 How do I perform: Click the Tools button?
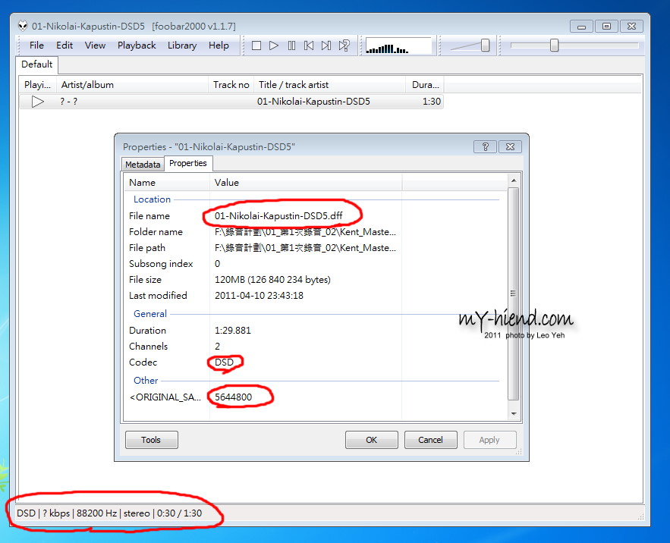(x=151, y=440)
